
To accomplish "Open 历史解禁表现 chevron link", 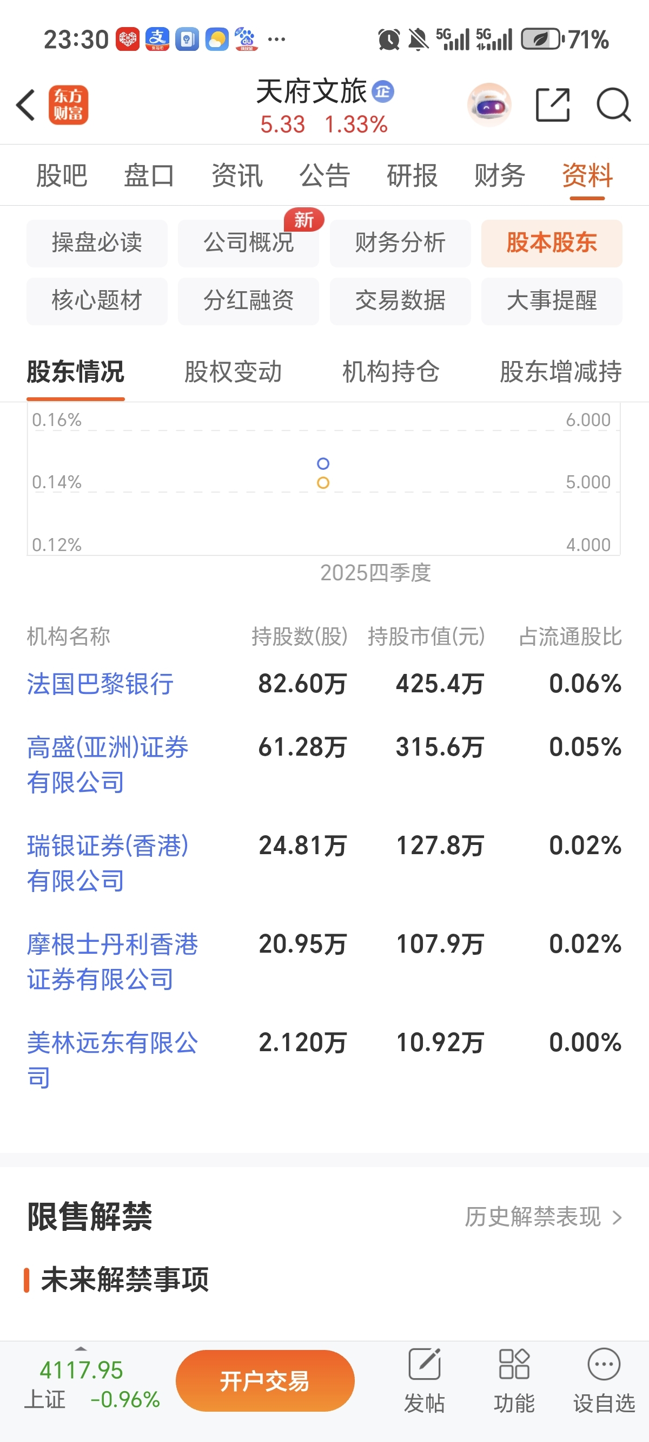I will [x=543, y=1216].
